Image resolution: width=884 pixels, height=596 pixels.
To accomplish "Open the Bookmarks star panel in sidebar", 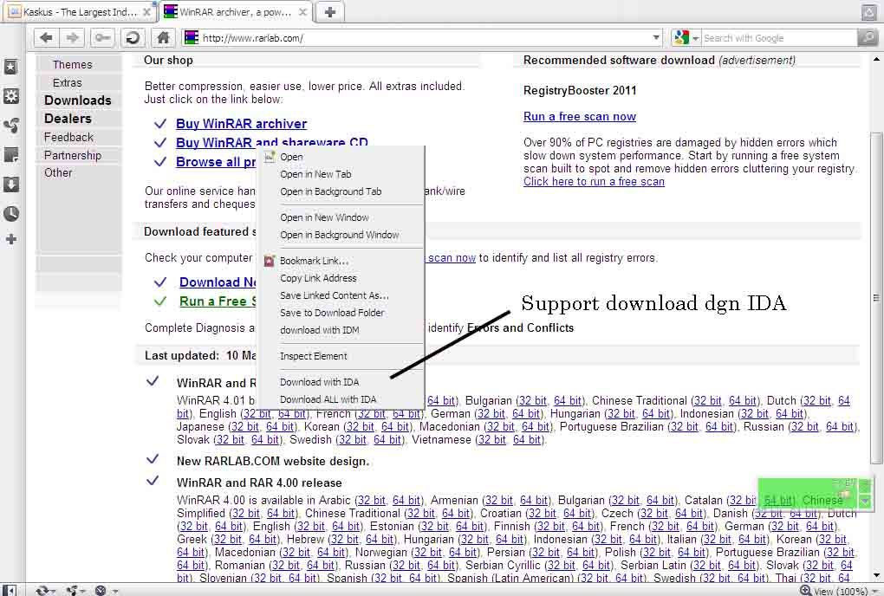I will (10, 67).
